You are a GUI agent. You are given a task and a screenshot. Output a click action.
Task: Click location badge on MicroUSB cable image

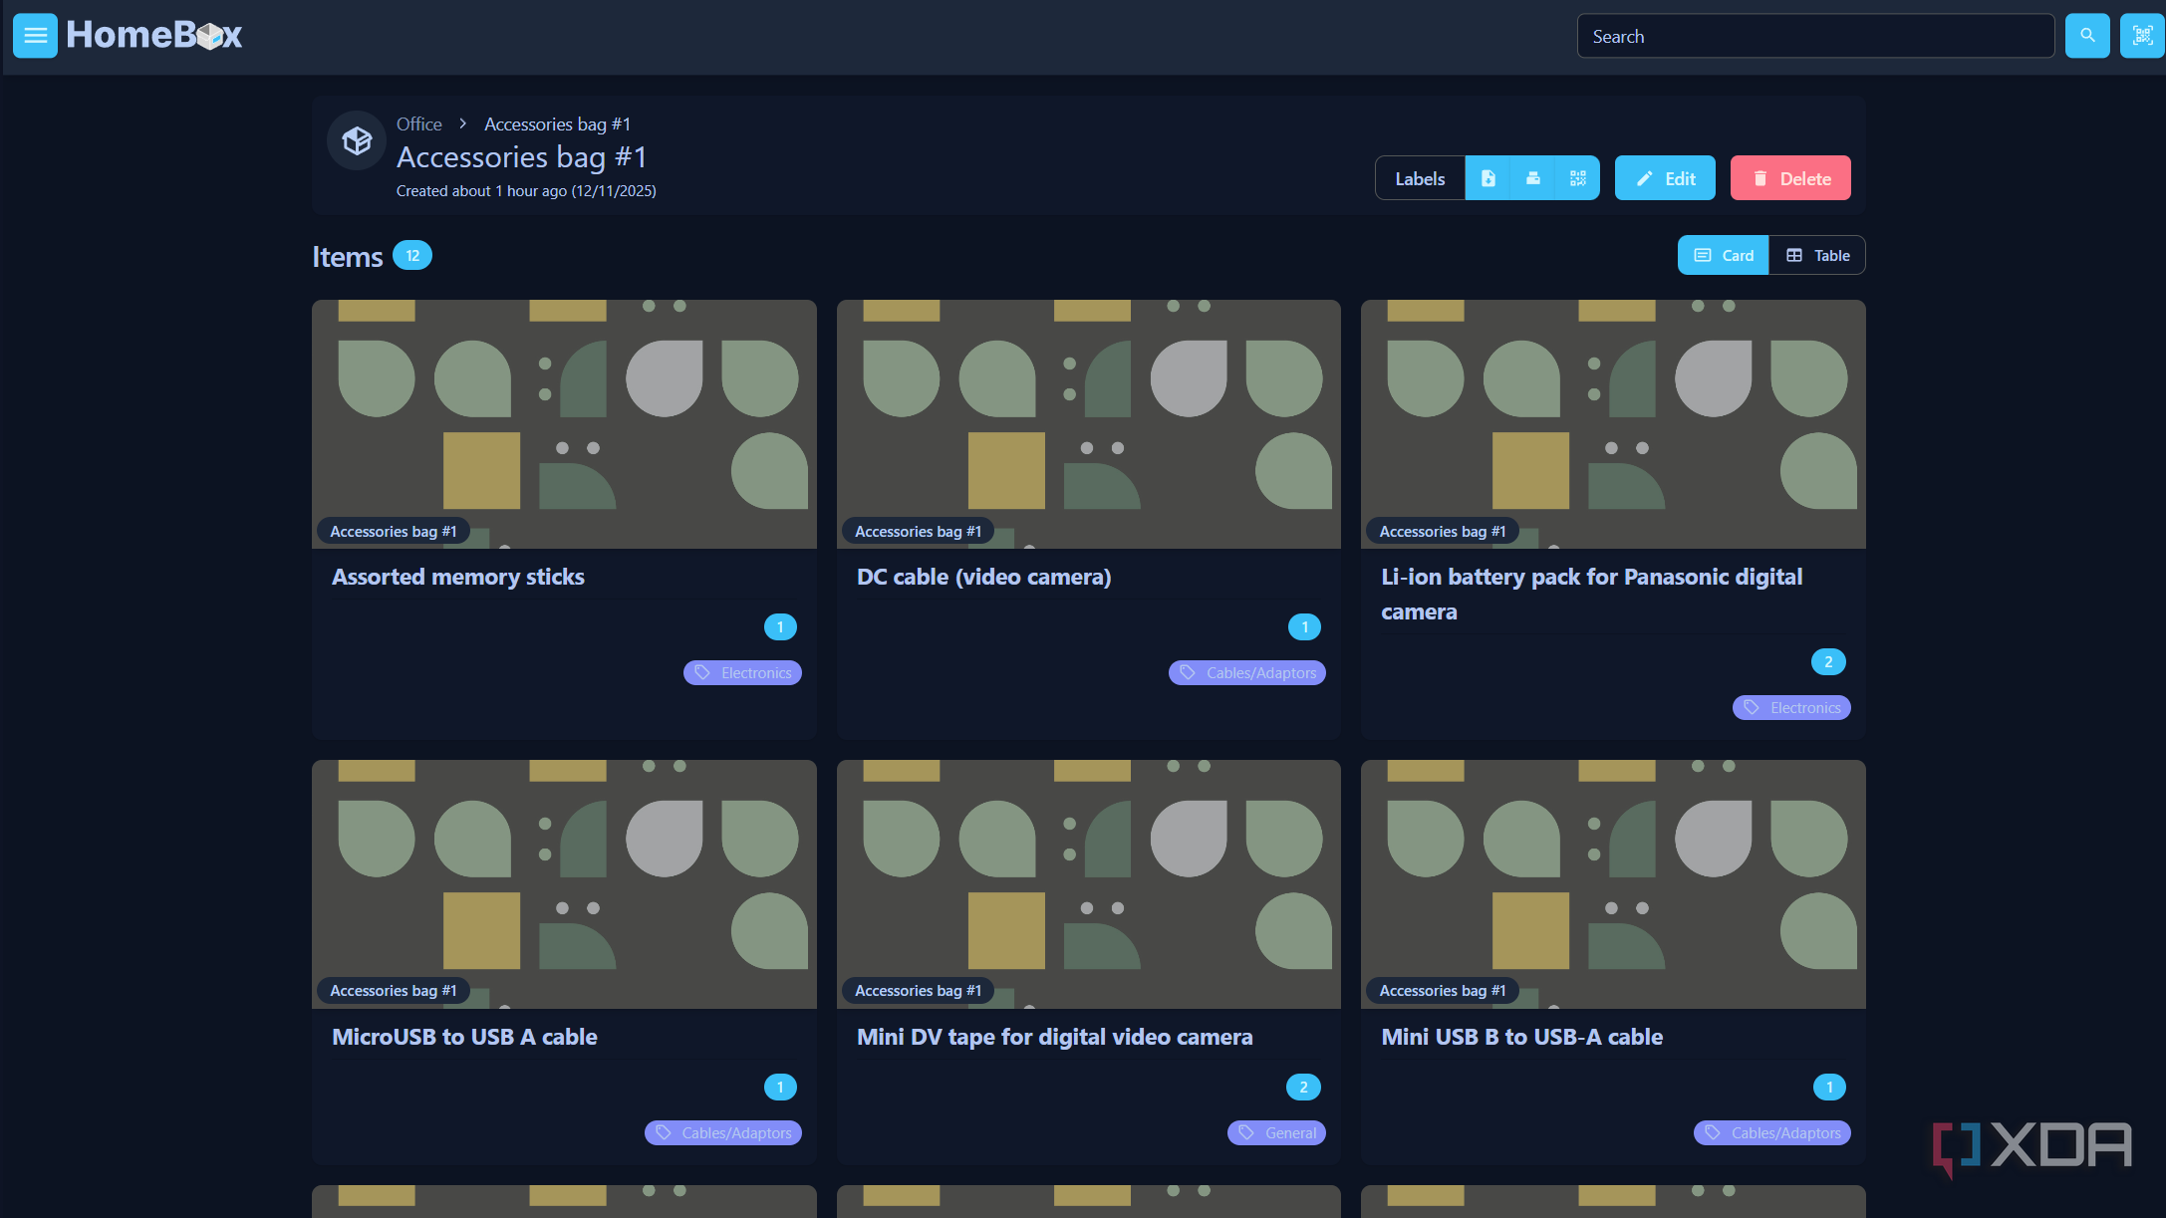394,991
